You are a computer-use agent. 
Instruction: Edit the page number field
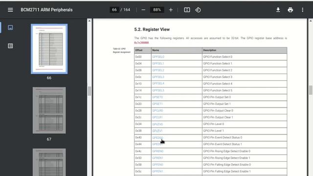114,10
